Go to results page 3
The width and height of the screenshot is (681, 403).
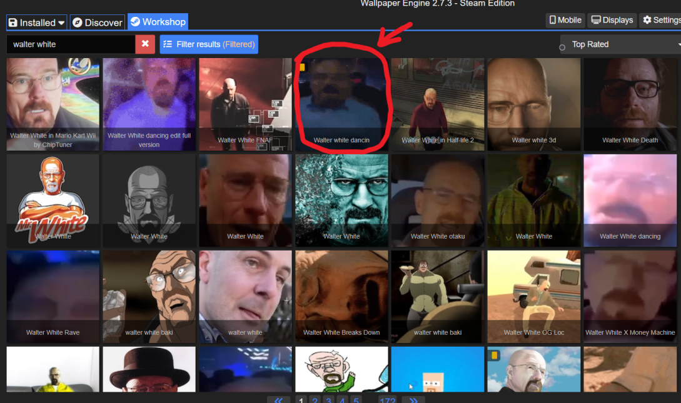click(x=329, y=399)
